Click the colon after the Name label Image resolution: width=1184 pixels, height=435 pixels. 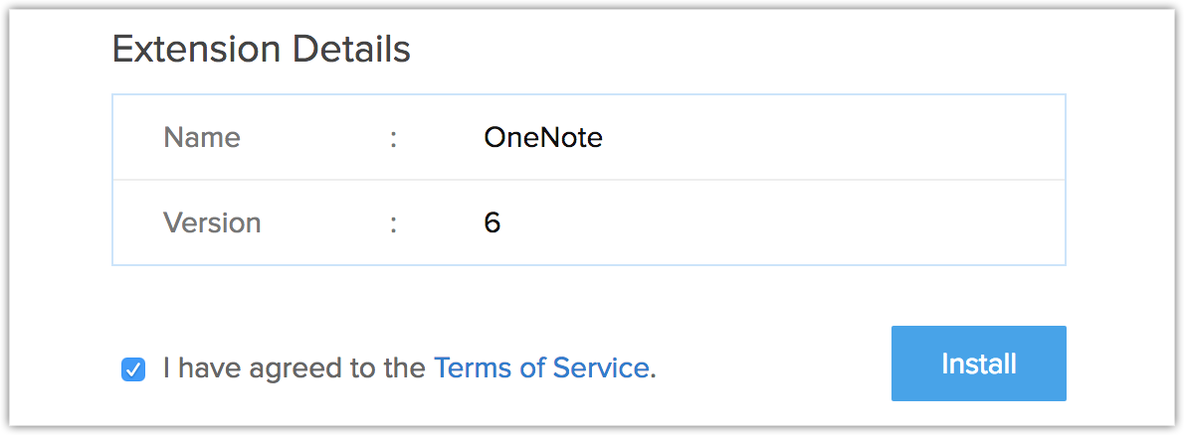click(x=394, y=137)
